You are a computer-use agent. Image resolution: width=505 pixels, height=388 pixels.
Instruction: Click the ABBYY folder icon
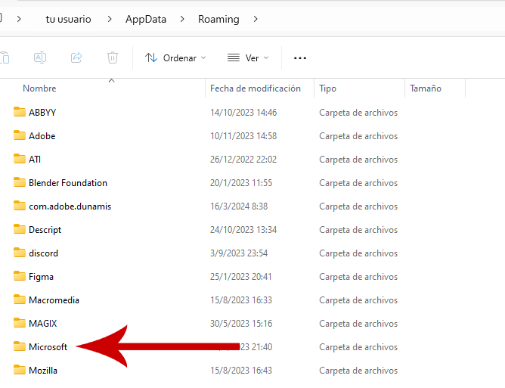point(20,113)
